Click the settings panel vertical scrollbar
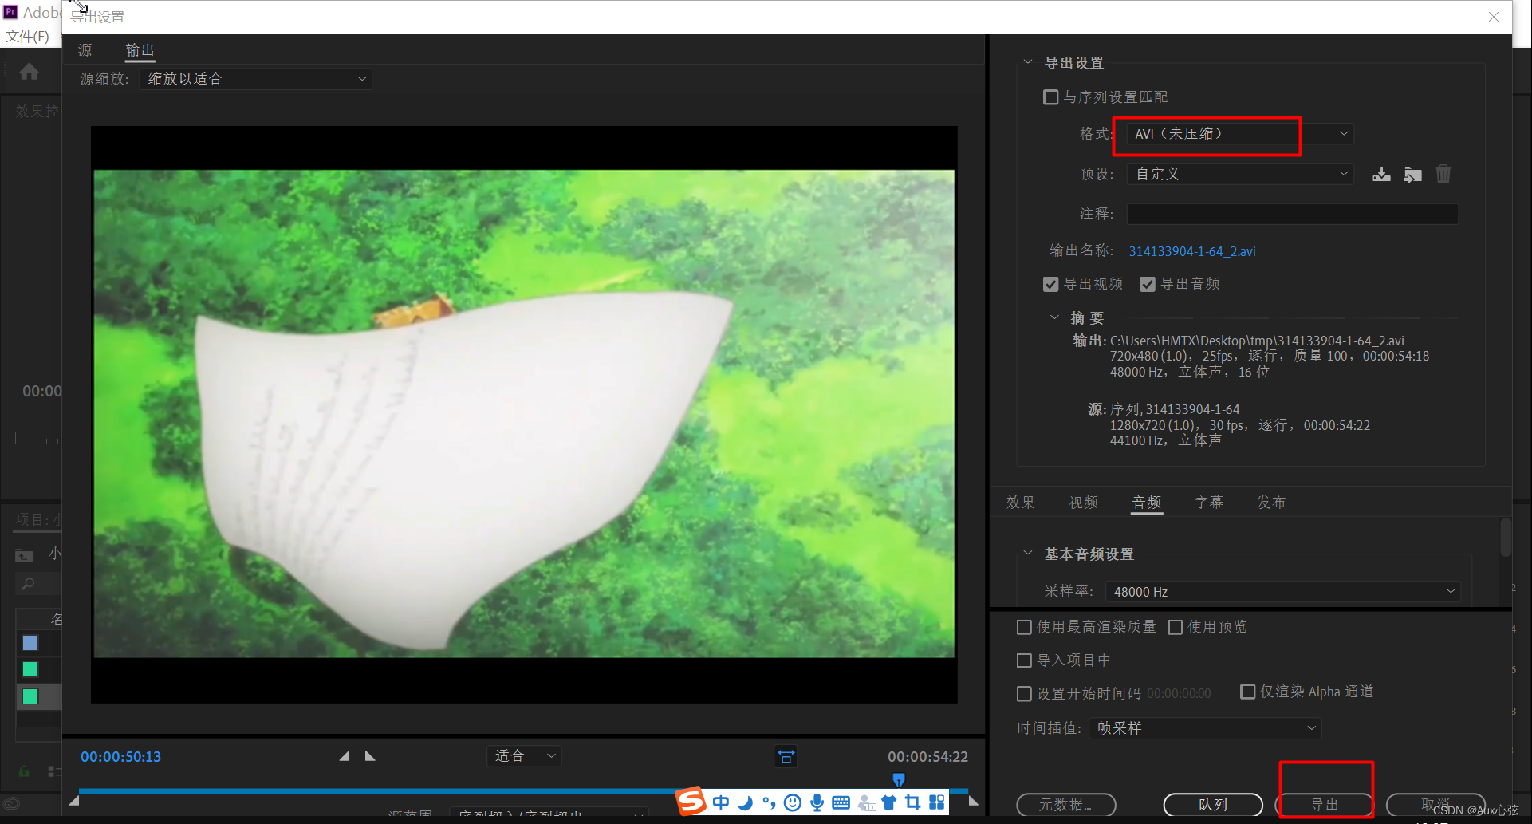The height and width of the screenshot is (824, 1532). coord(1506,537)
